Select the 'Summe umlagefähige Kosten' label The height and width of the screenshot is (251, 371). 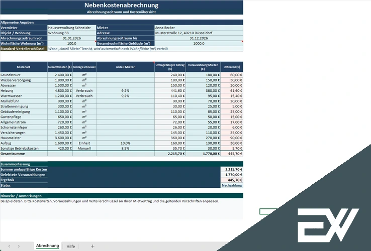coord(24,169)
